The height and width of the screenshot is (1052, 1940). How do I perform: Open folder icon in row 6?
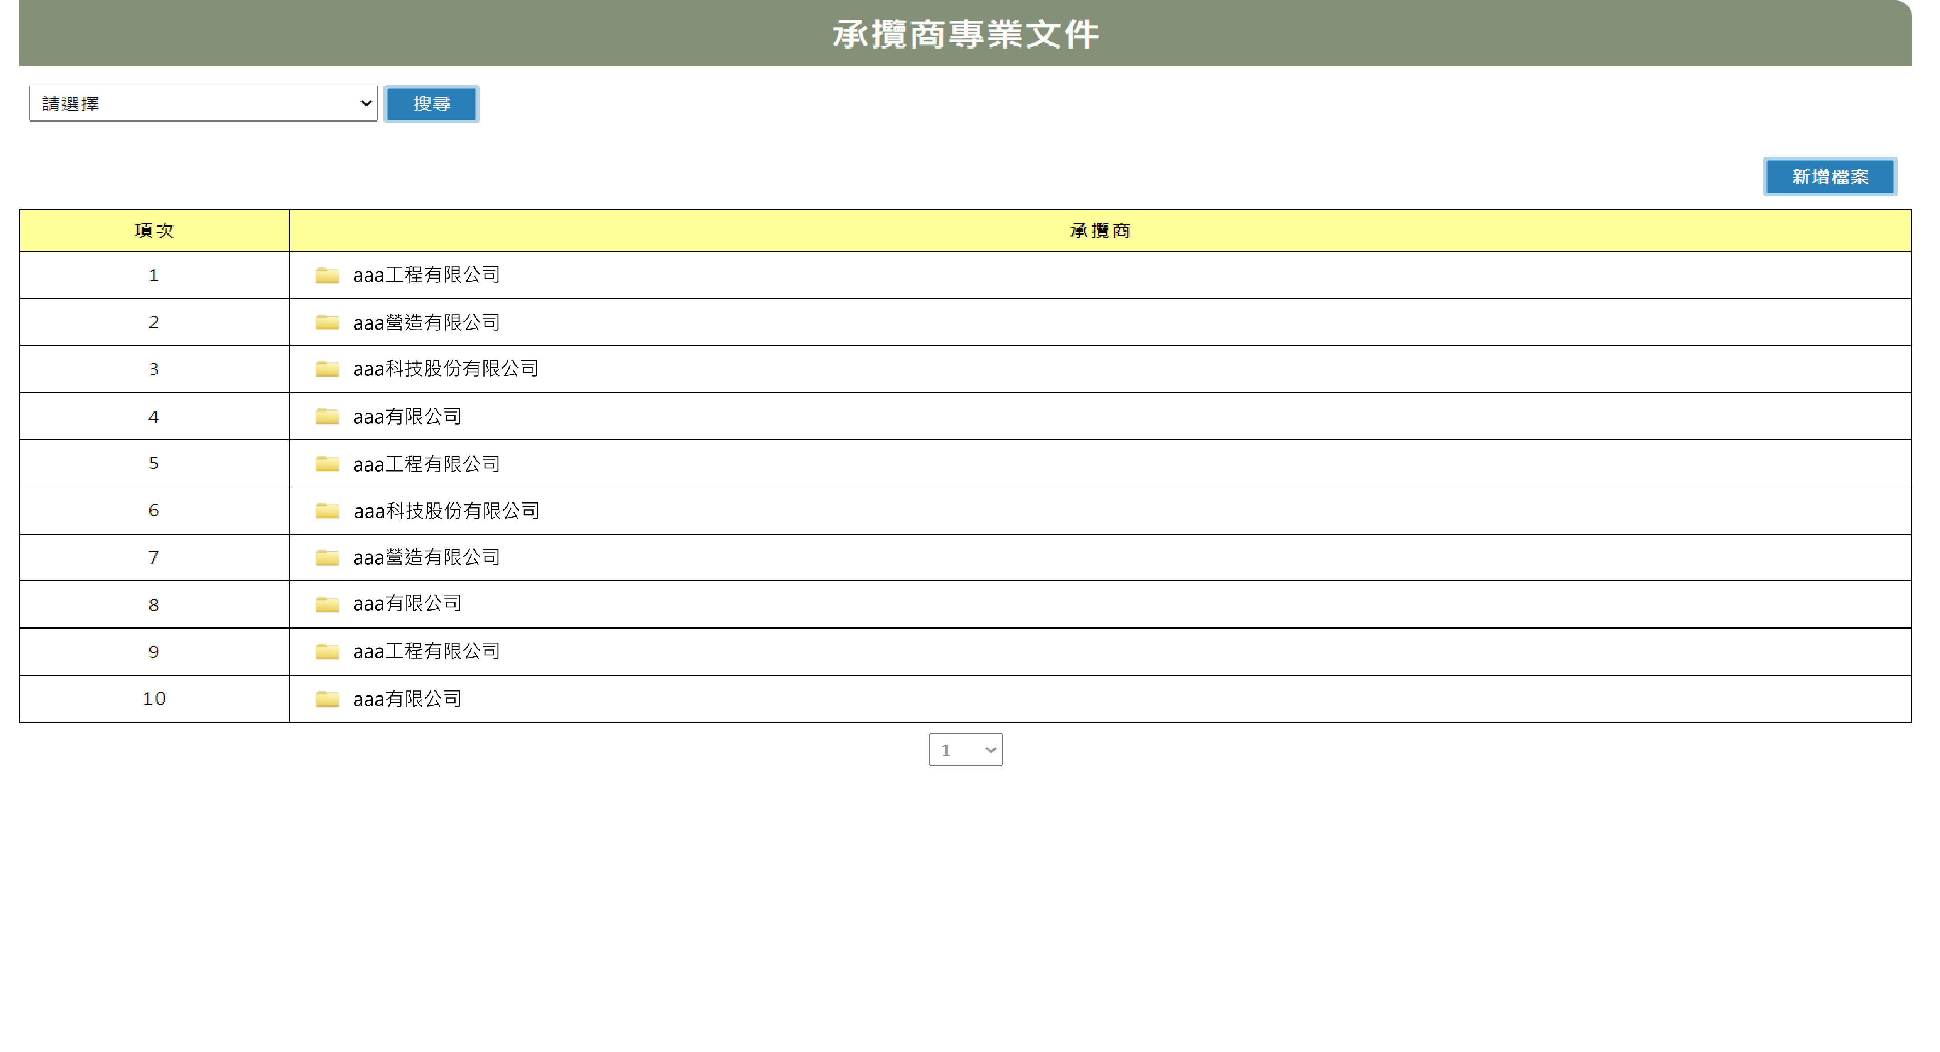click(327, 511)
